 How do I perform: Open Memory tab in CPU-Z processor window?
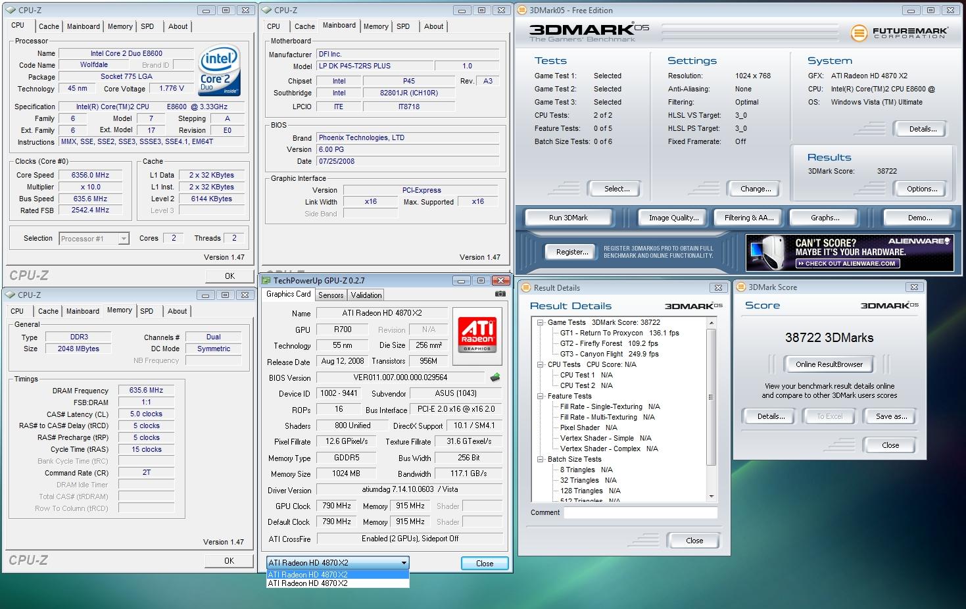tap(120, 26)
